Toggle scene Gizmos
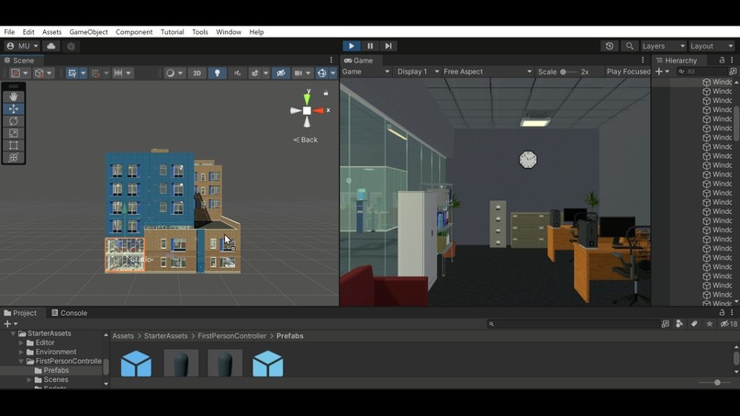This screenshot has width=740, height=416. point(322,73)
